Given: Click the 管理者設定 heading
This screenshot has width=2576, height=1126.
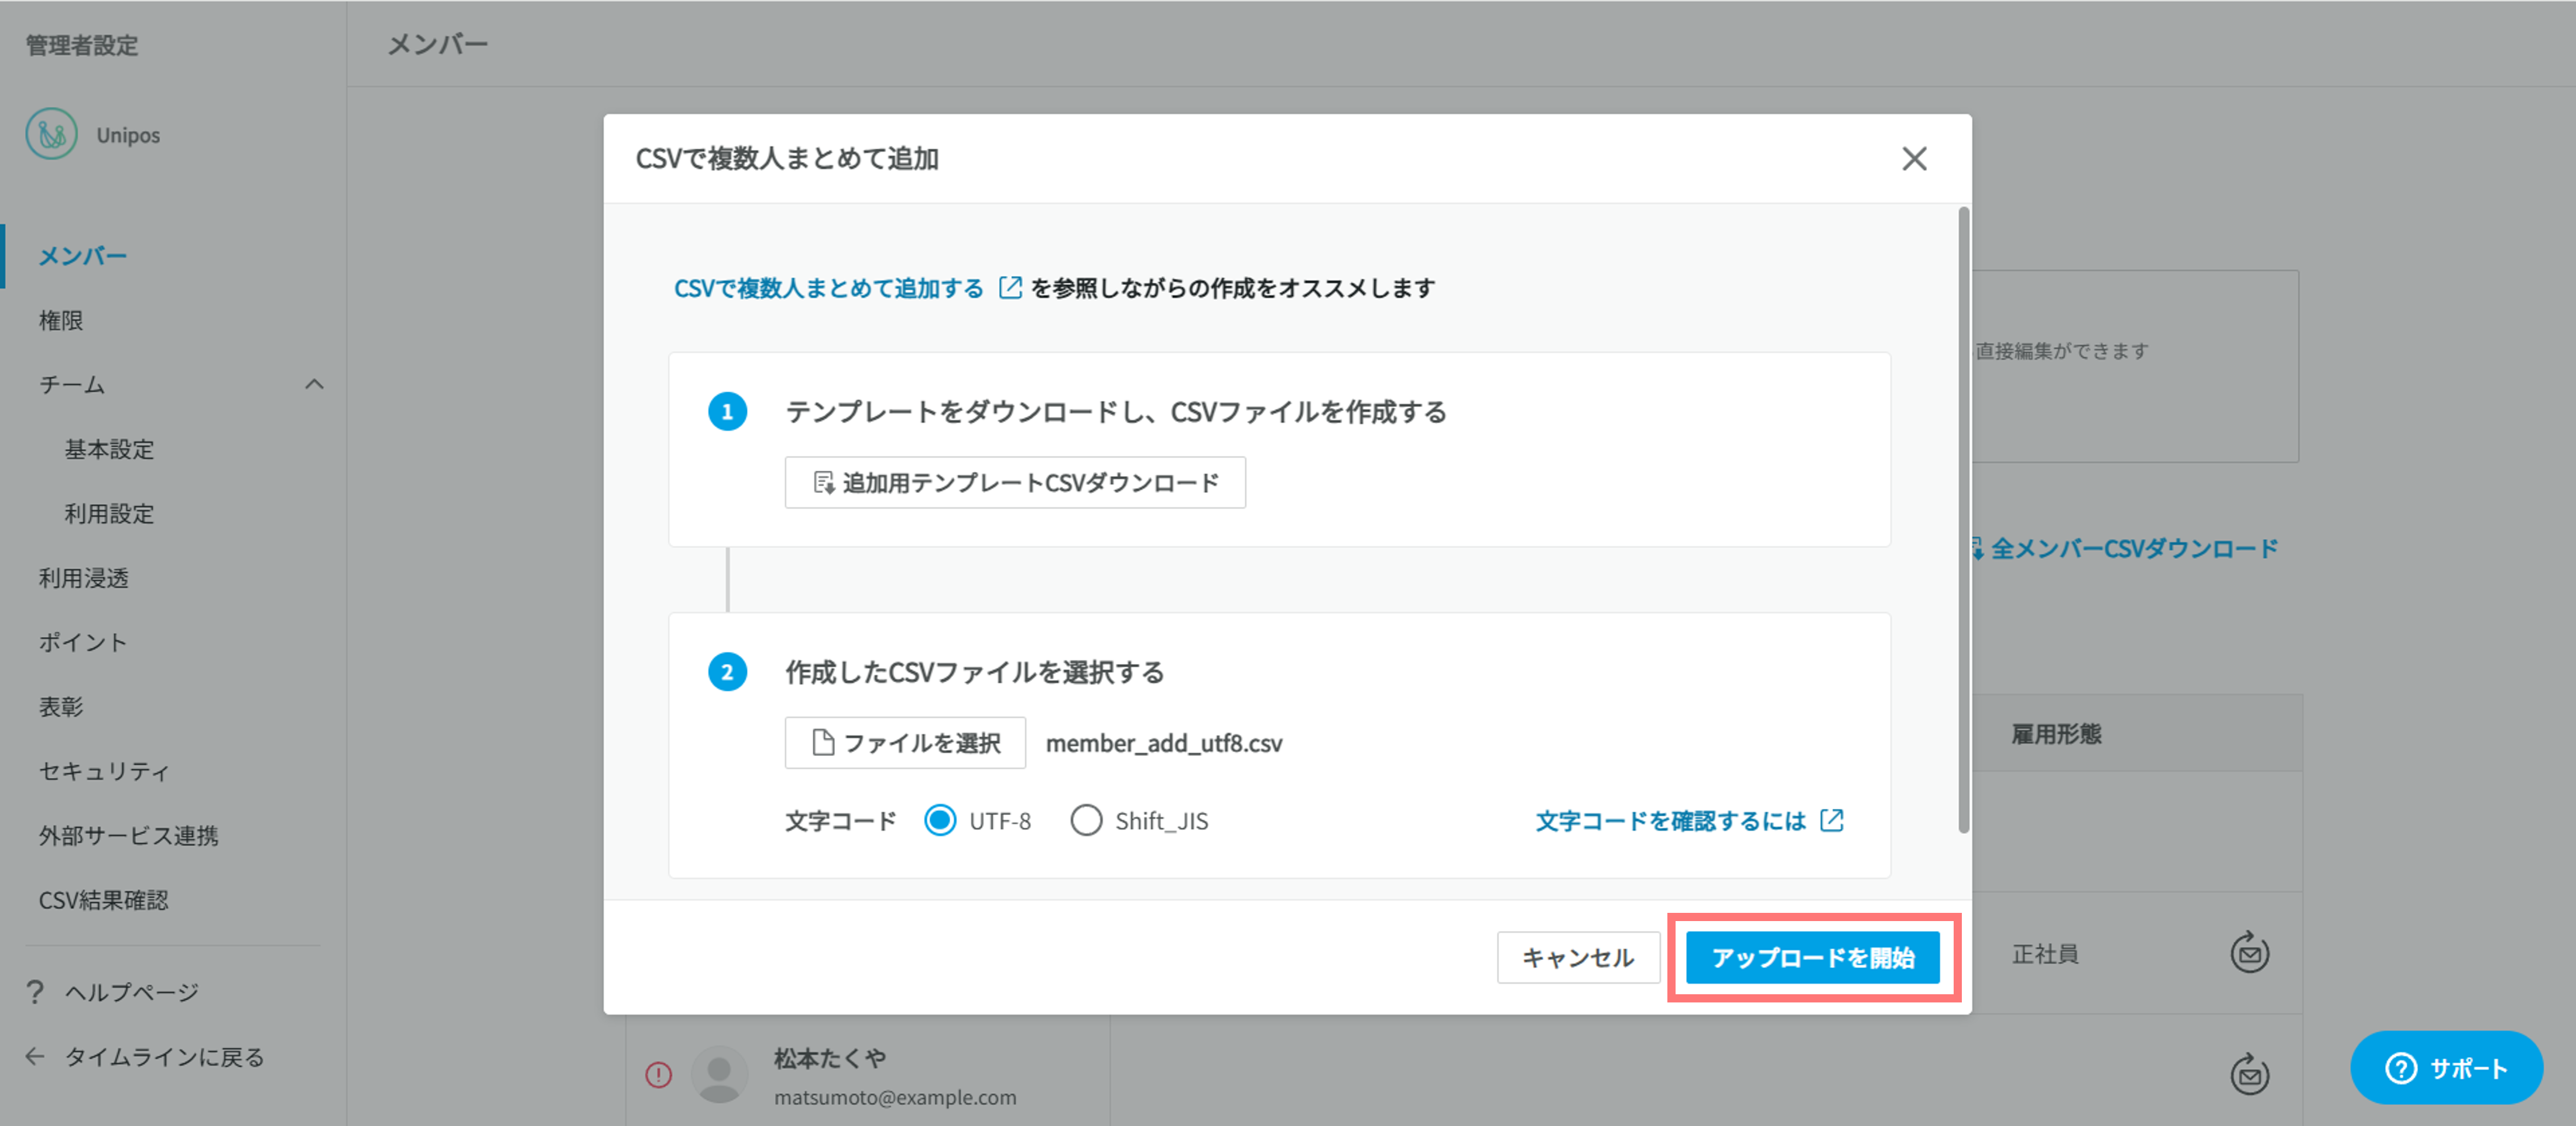Looking at the screenshot, I should pyautogui.click(x=82, y=45).
